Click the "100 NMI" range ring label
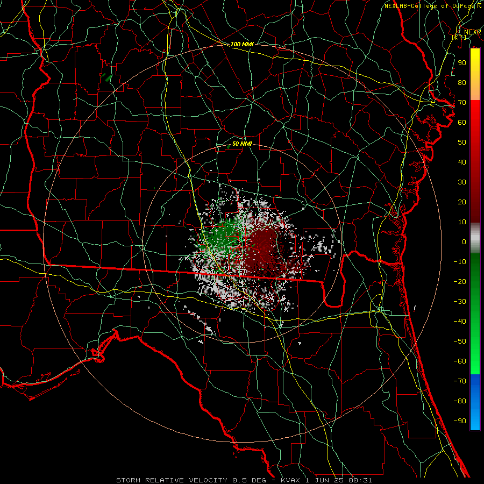The image size is (484, 484). [x=242, y=45]
